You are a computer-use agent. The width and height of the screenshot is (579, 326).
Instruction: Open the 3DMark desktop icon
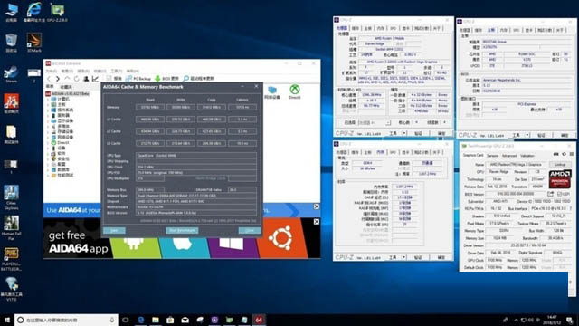34,43
